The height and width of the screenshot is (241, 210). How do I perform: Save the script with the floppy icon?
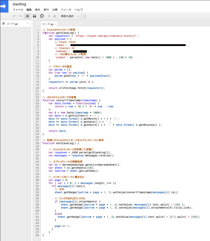pyautogui.click(x=34, y=16)
